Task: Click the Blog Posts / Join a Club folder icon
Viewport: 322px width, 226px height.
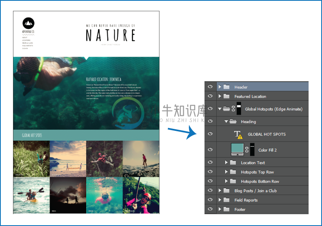Action: 226,191
